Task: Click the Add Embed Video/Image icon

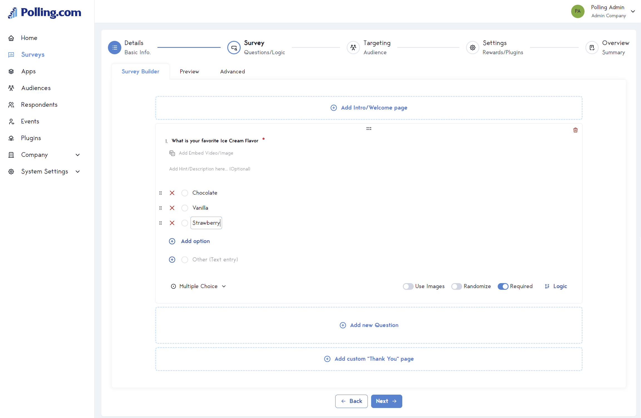Action: pos(172,153)
